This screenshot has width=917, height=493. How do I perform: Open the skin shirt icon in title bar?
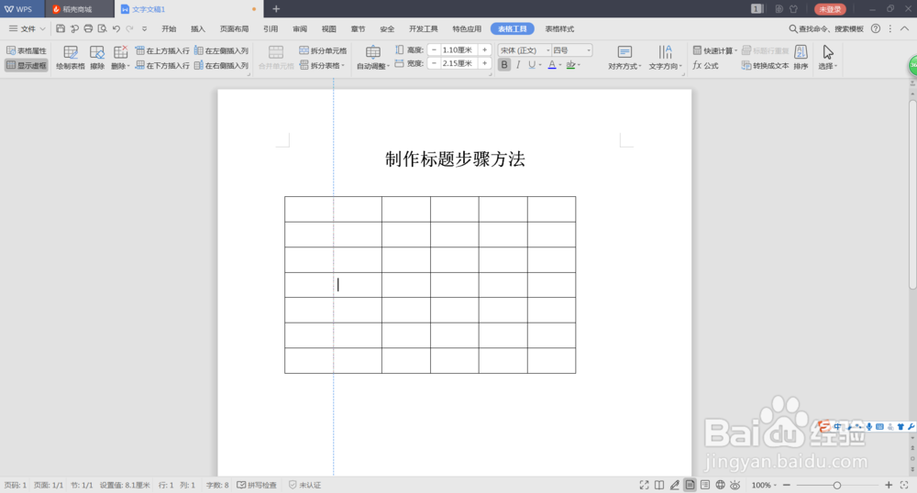click(793, 9)
